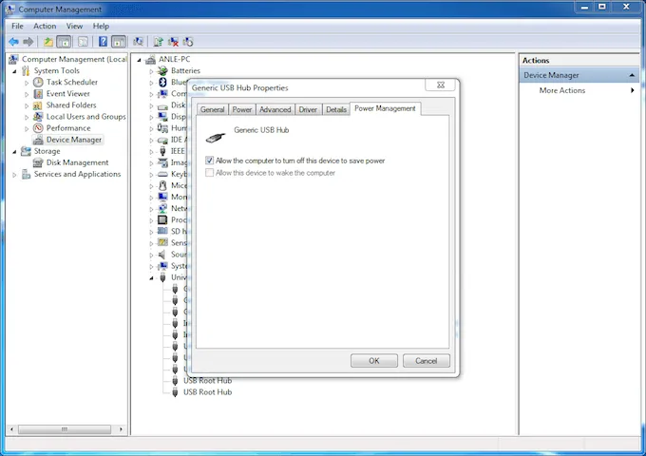Image resolution: width=646 pixels, height=456 pixels.
Task: Uncheck Allow computer to turn off device
Action: [210, 161]
